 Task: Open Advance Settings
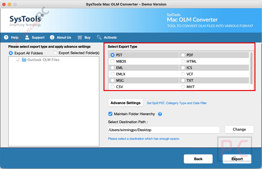125,103
